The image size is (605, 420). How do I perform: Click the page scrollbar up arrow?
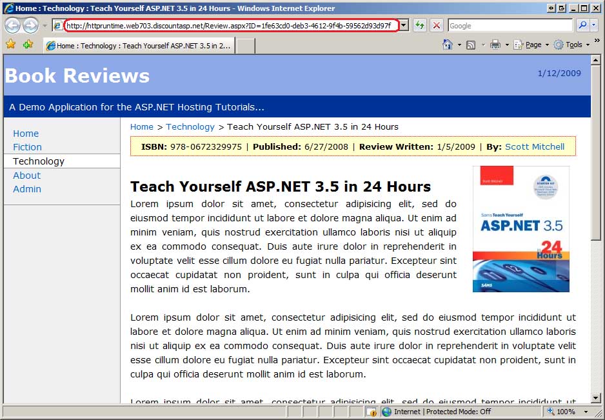pos(595,60)
